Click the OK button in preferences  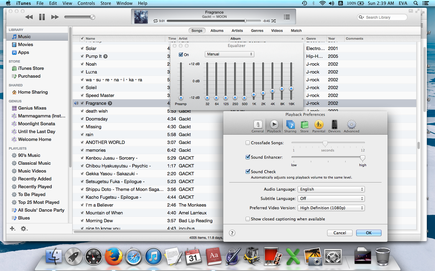[369, 233]
